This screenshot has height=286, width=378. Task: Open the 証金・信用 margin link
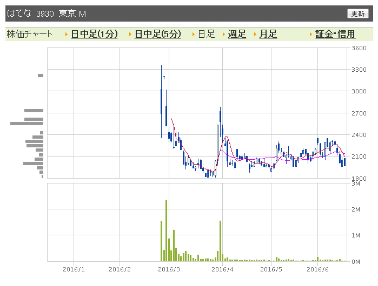click(x=335, y=34)
